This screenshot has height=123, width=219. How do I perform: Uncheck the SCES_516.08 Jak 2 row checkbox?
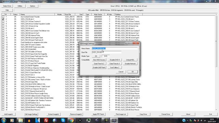[x=3, y=19]
